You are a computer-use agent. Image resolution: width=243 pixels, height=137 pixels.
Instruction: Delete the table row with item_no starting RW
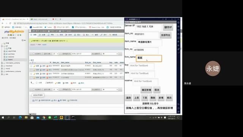tap(49, 66)
